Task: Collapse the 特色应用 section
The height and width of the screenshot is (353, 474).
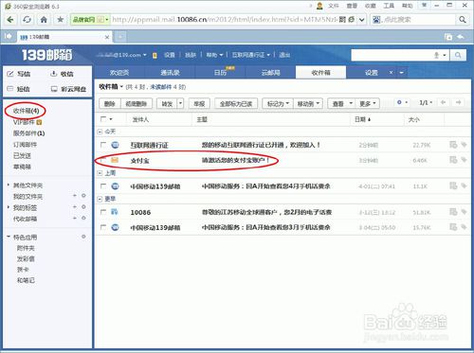Action: click(9, 237)
